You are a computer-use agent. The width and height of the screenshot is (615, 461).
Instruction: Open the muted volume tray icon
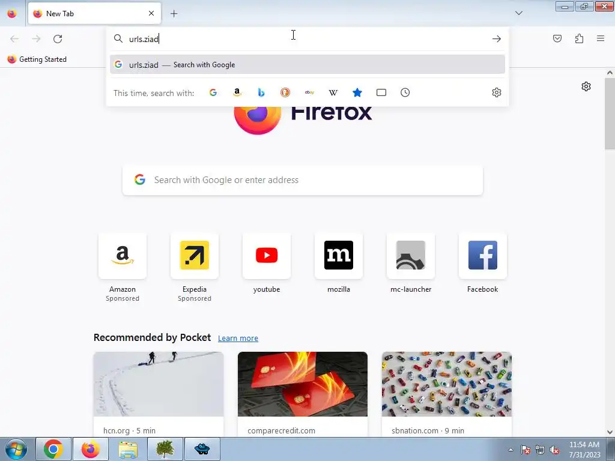pos(554,450)
